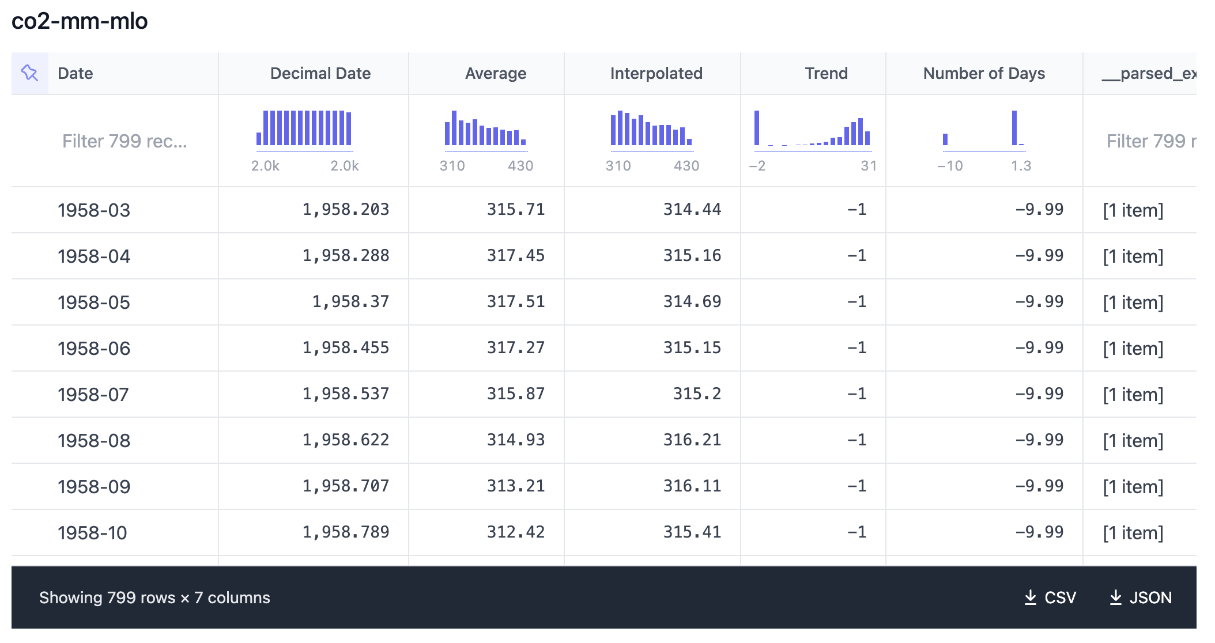
Task: Click average value 314.93
Action: coord(516,440)
